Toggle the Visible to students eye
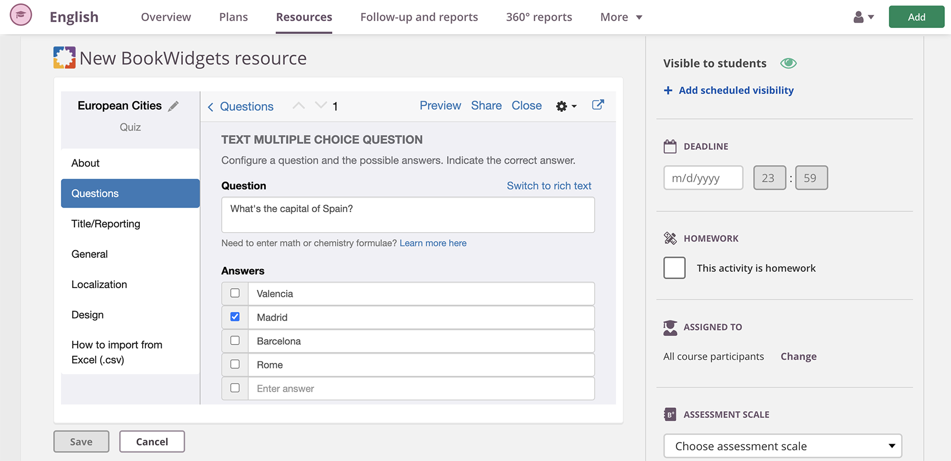The width and height of the screenshot is (951, 461). [788, 63]
